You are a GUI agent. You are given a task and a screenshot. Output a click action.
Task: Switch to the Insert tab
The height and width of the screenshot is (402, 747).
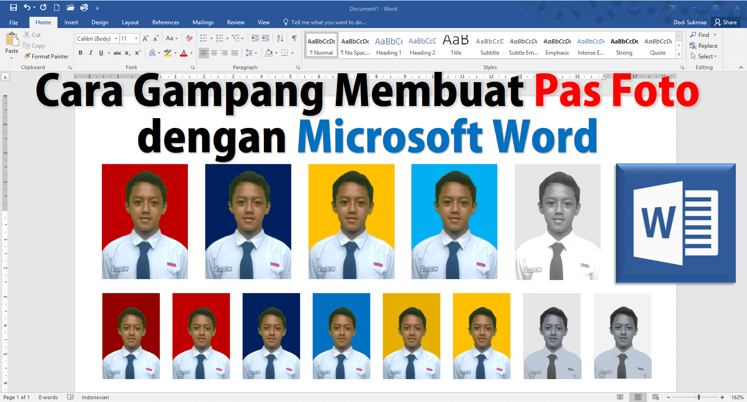tap(71, 22)
